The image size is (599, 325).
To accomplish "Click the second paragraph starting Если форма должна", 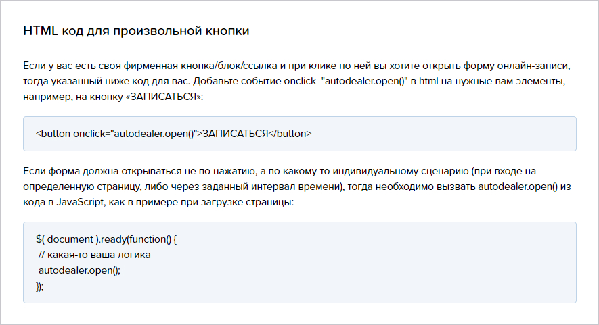I will pyautogui.click(x=297, y=186).
